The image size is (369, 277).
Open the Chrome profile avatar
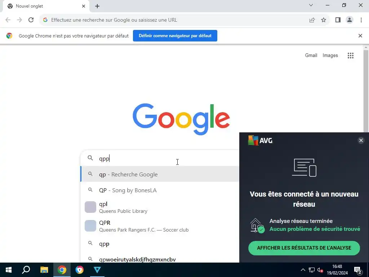tap(350, 20)
